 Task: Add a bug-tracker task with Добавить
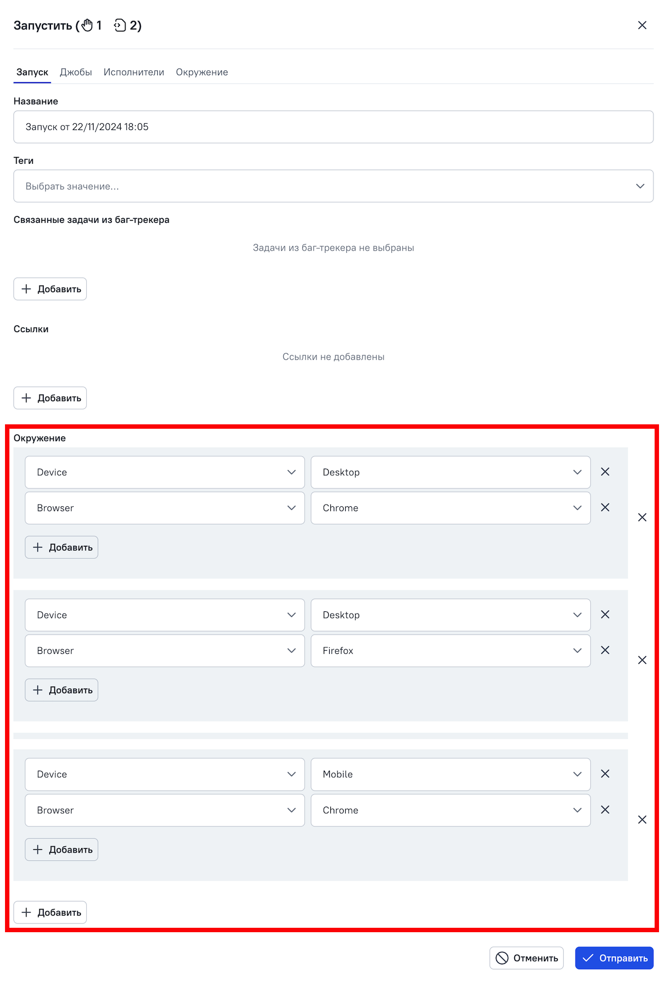point(50,289)
